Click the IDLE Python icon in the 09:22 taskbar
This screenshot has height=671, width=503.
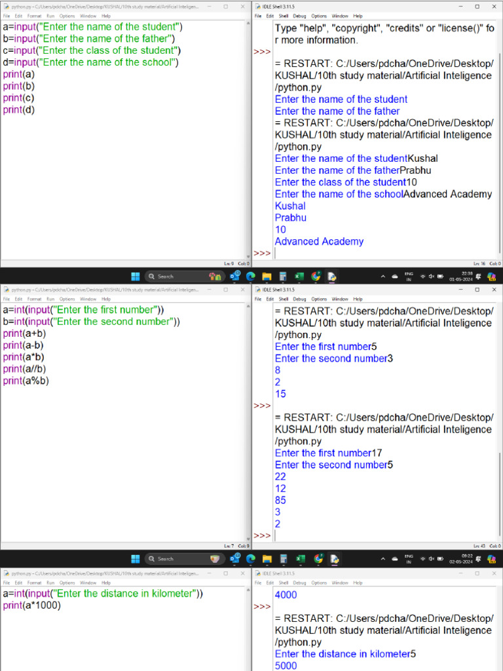(334, 559)
